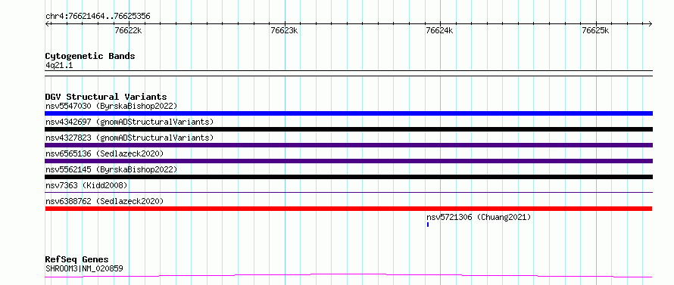Click the 4q21.1 cytogenetic band bar
This screenshot has width=674, height=285.
(x=348, y=73)
